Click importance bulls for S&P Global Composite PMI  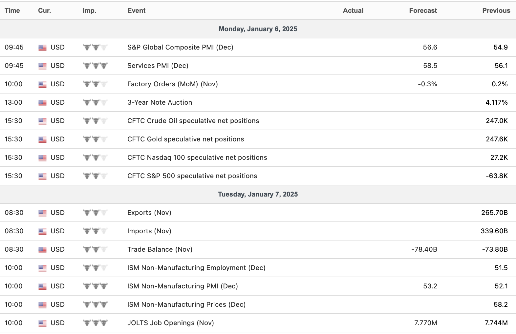coord(95,48)
